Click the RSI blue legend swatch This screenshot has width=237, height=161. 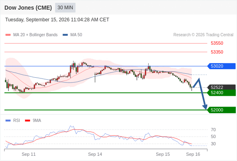pyautogui.click(x=8, y=121)
